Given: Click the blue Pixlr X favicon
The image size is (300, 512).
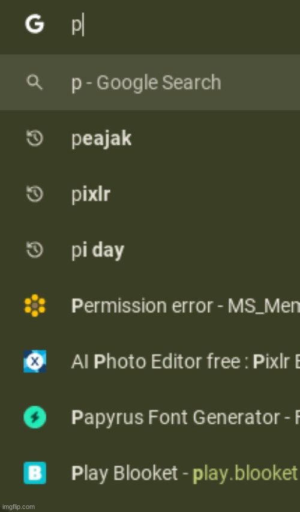Looking at the screenshot, I should coord(35,361).
